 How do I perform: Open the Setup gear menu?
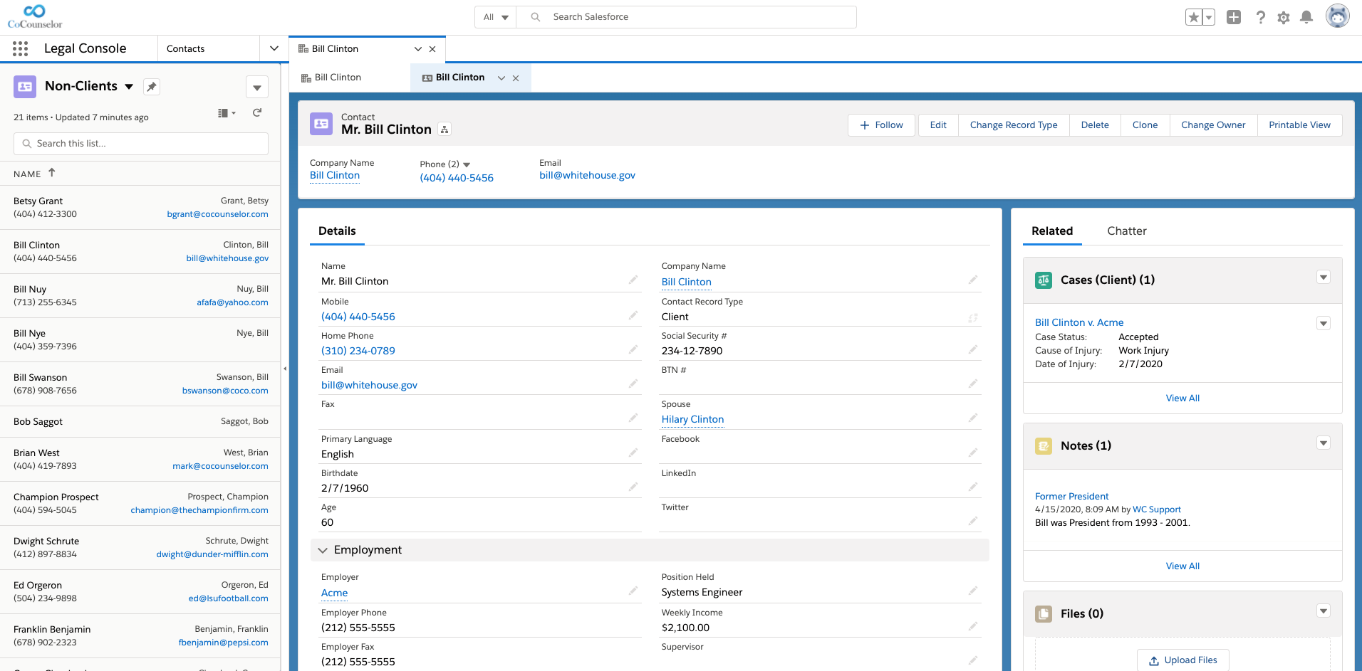[x=1283, y=17]
